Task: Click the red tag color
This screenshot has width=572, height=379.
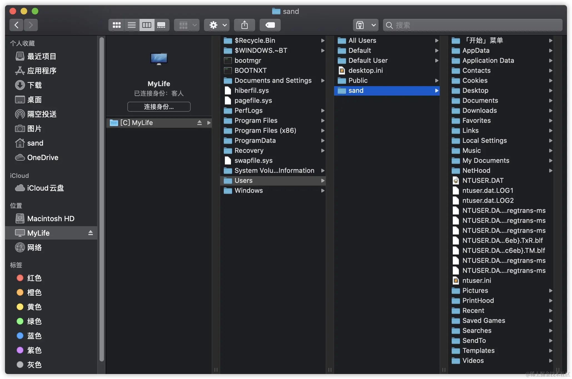Action: click(x=20, y=278)
